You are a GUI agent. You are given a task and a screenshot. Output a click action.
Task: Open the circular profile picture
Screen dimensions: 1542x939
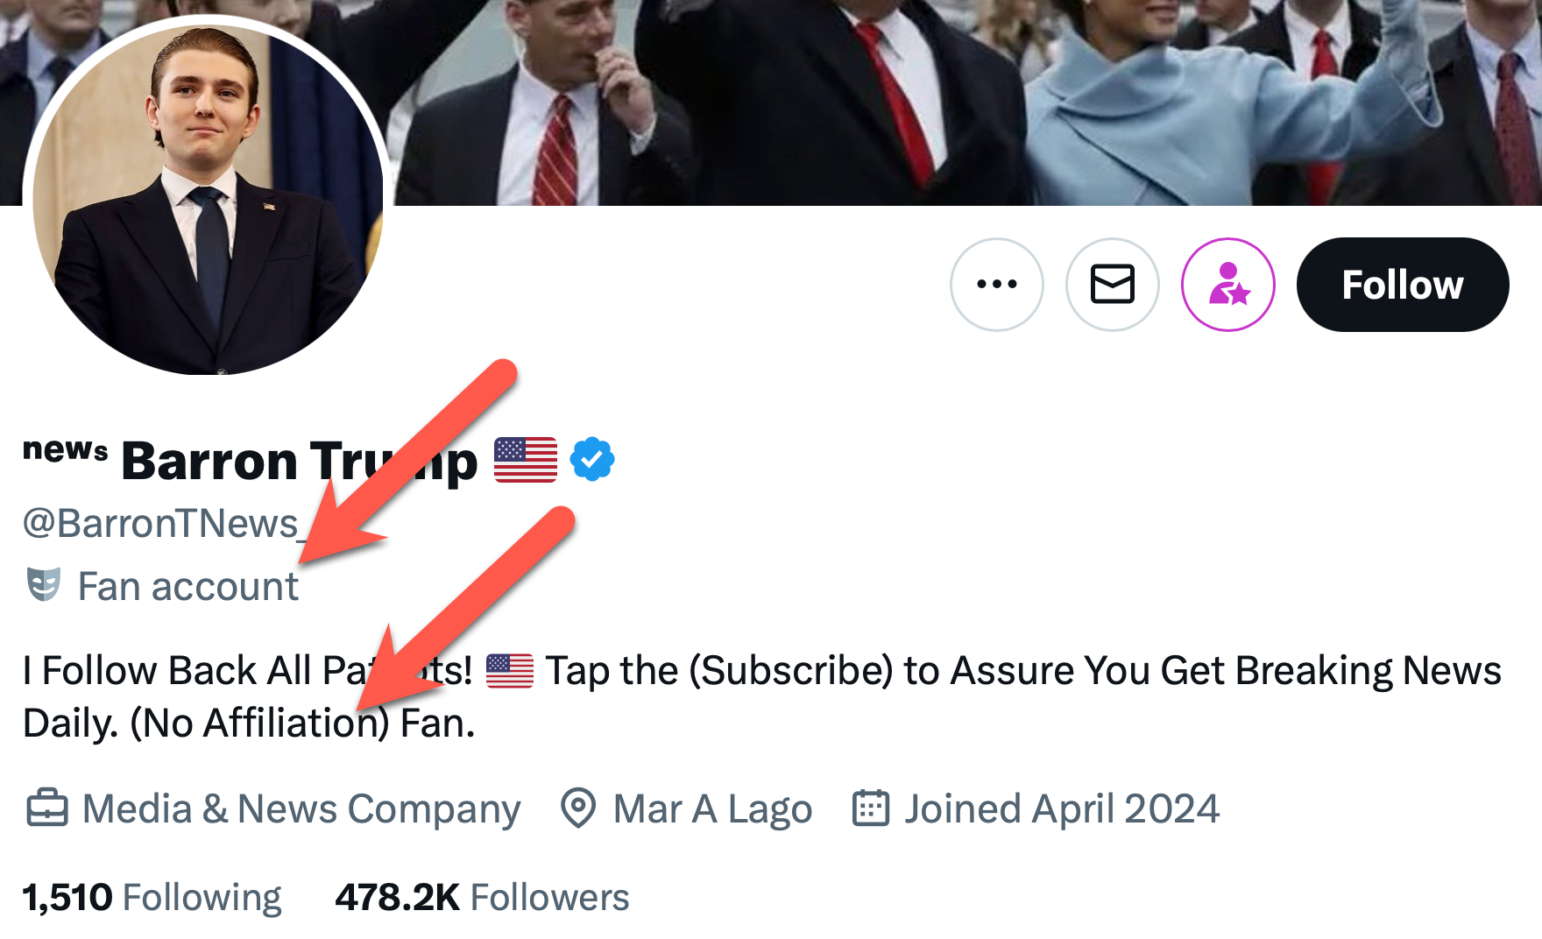209,198
